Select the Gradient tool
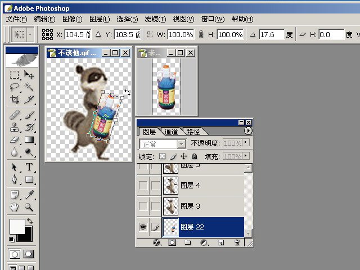Image resolution: width=360 pixels, height=270 pixels. (x=29, y=139)
